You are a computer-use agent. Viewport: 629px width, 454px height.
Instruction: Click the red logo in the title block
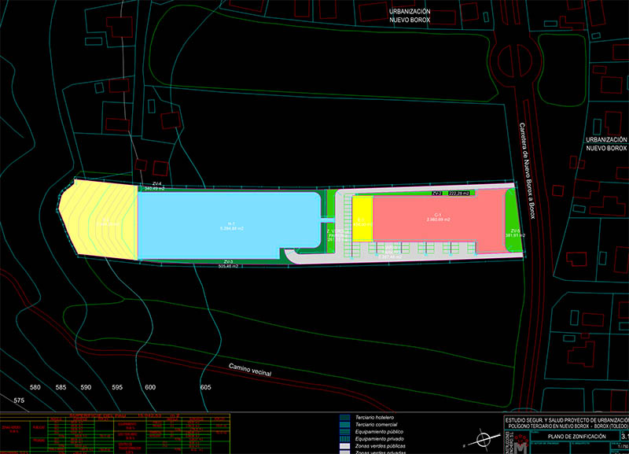click(521, 443)
